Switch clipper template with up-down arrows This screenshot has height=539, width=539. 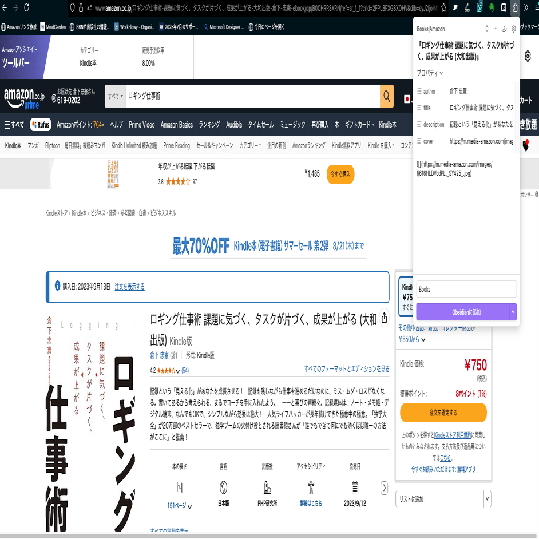(487, 29)
